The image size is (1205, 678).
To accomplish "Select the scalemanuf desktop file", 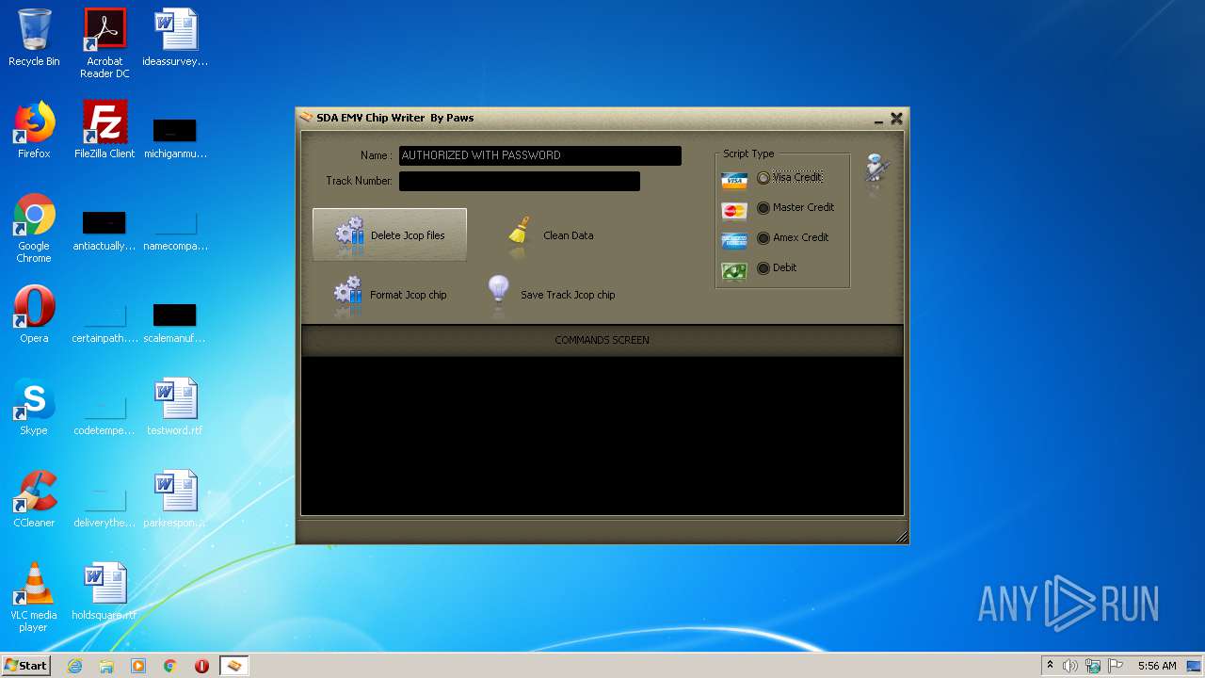I will point(175,322).
